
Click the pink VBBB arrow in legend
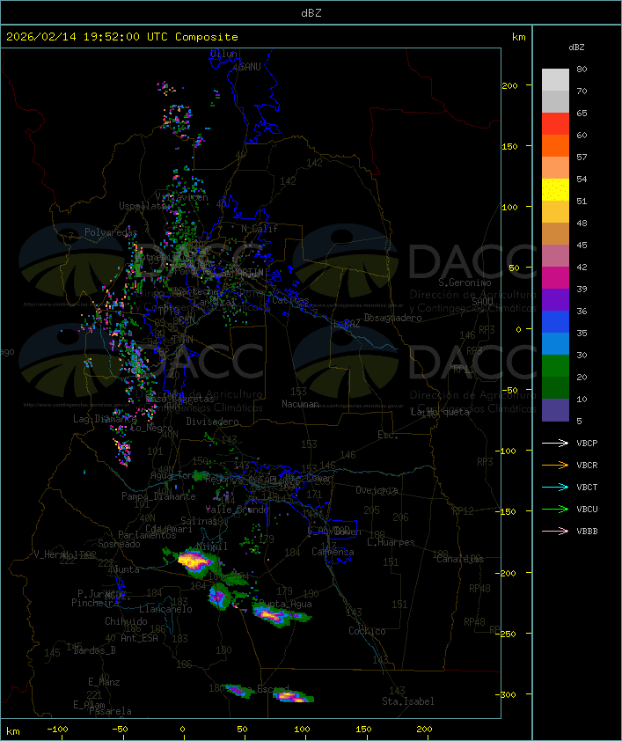(555, 532)
